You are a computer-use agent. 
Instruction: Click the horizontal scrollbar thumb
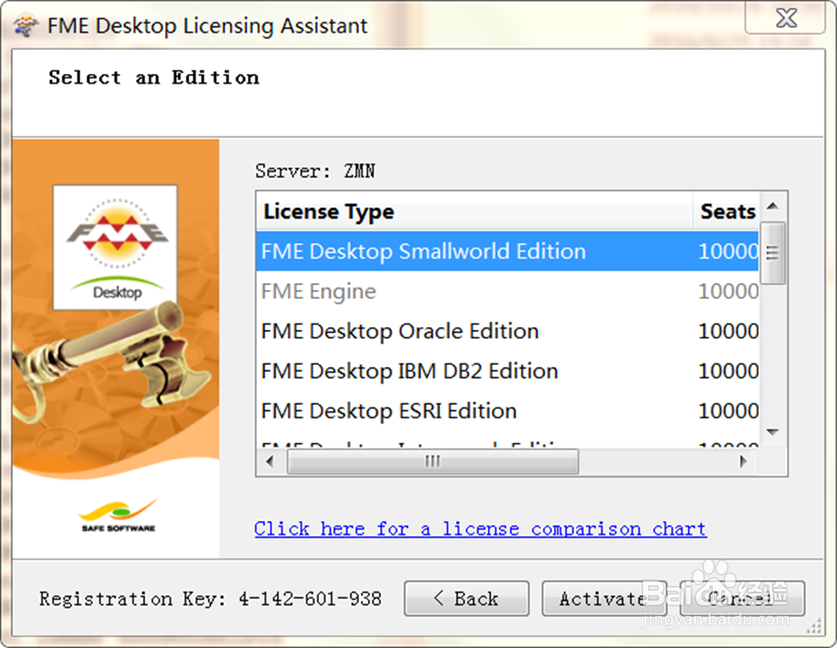pyautogui.click(x=433, y=461)
